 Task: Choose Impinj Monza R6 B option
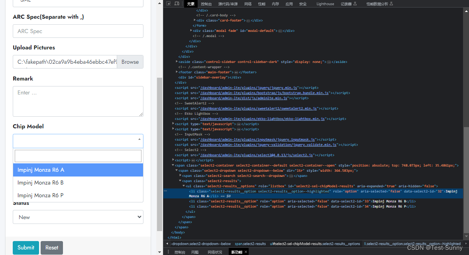tap(78, 182)
